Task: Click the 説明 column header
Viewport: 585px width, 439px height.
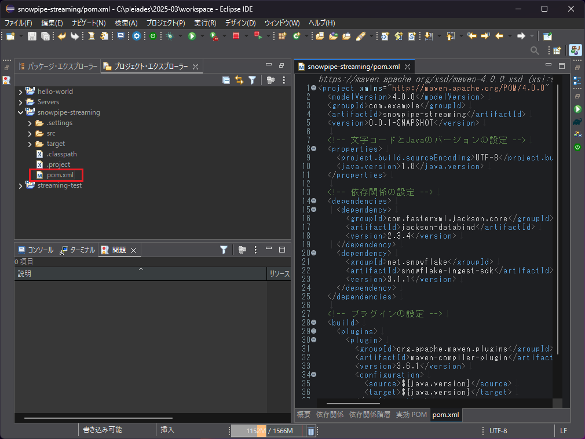Action: click(140, 273)
